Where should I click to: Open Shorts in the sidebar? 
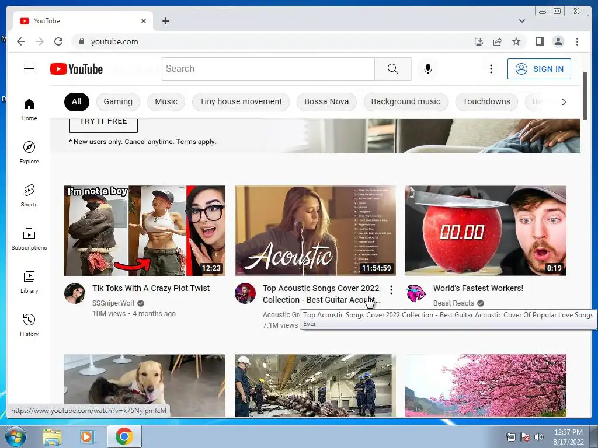point(29,195)
